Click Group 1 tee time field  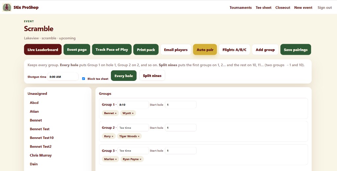tap(133, 104)
